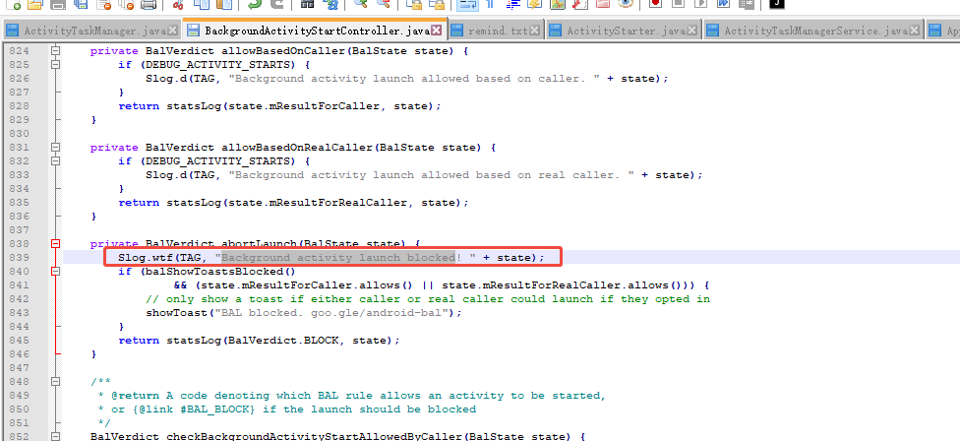
Task: Toggle file monitoring eye icon
Action: pyautogui.click(x=626, y=4)
